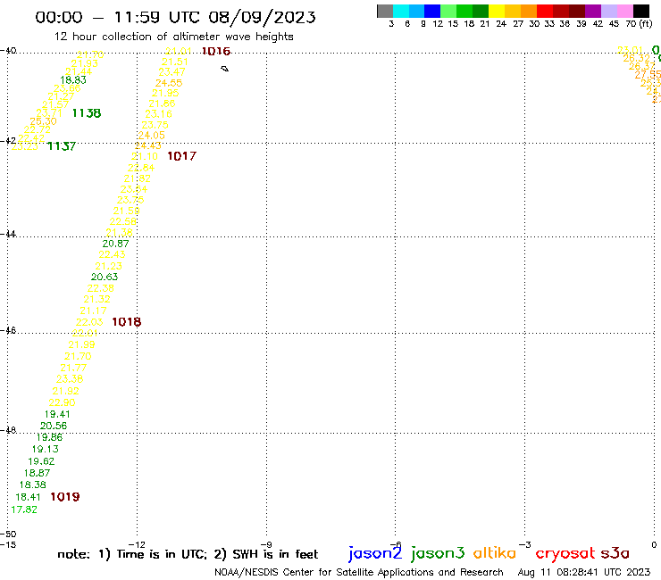Click wave height value 22.38
Image resolution: width=661 pixels, height=580 pixels.
100,288
